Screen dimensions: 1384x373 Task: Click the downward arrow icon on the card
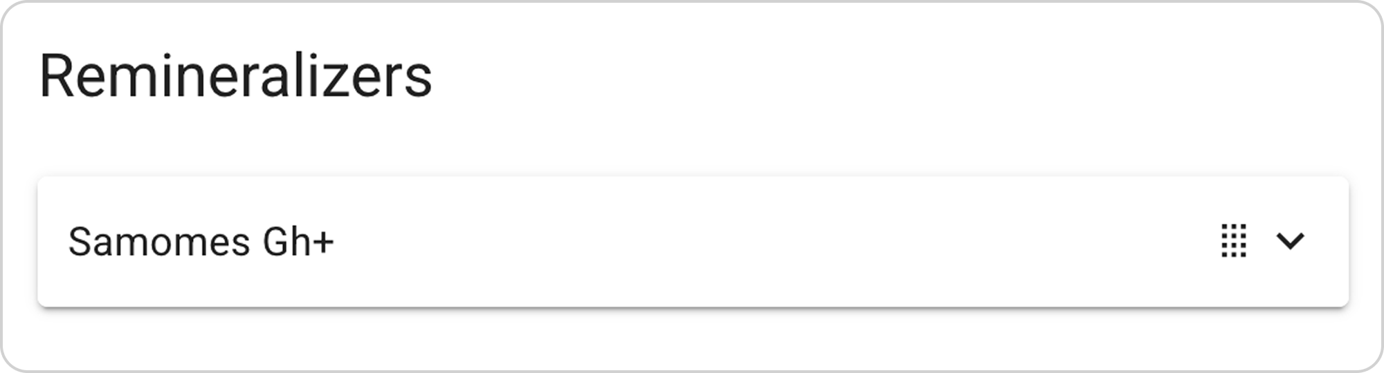pos(1290,241)
